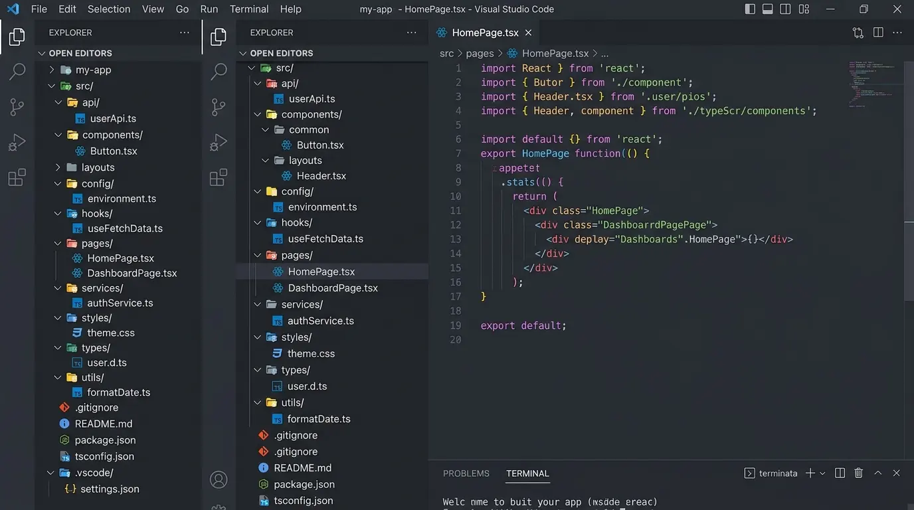
Task: Open Search in the leftmost activity bar
Action: tap(17, 72)
